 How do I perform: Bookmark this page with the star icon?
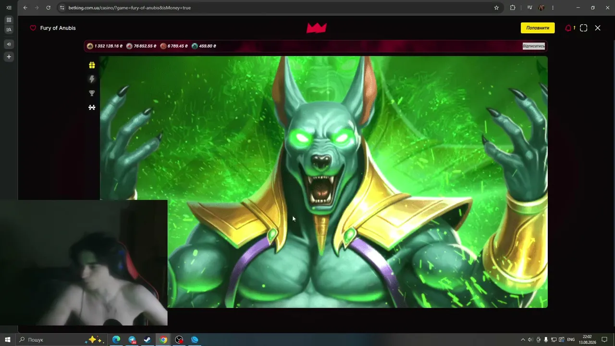pyautogui.click(x=496, y=8)
